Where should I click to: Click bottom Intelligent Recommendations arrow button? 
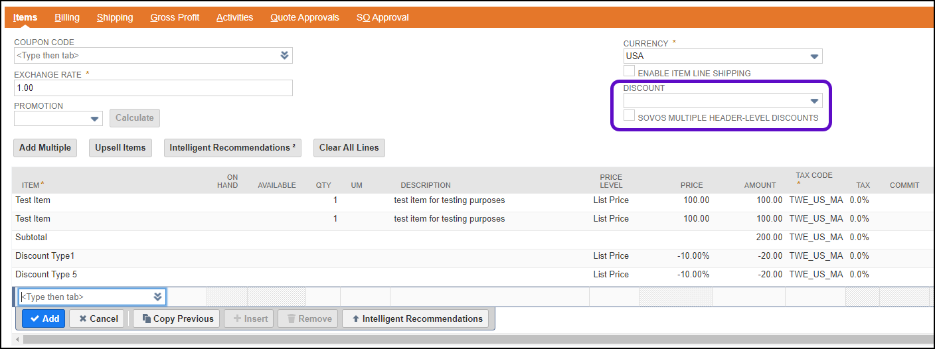[415, 318]
